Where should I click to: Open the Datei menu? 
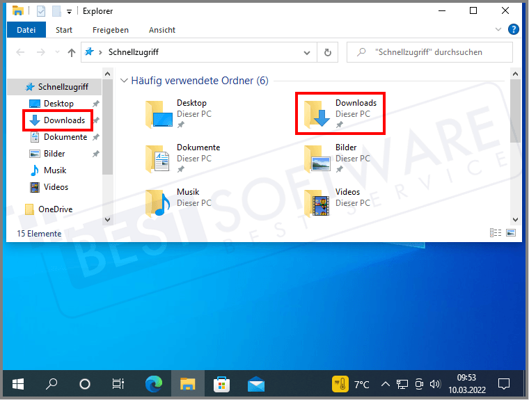[x=26, y=30]
